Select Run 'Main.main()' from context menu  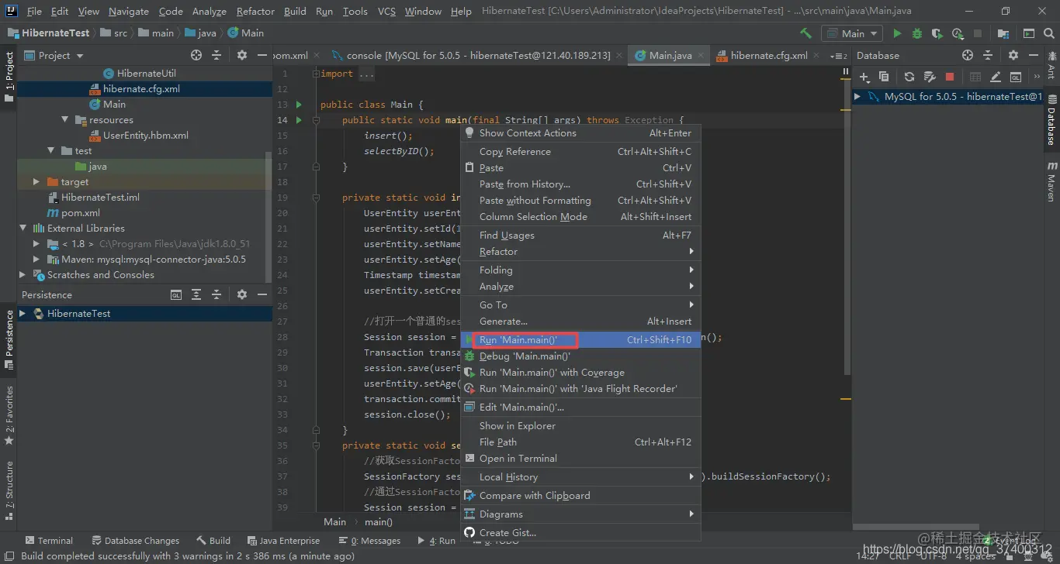point(581,340)
